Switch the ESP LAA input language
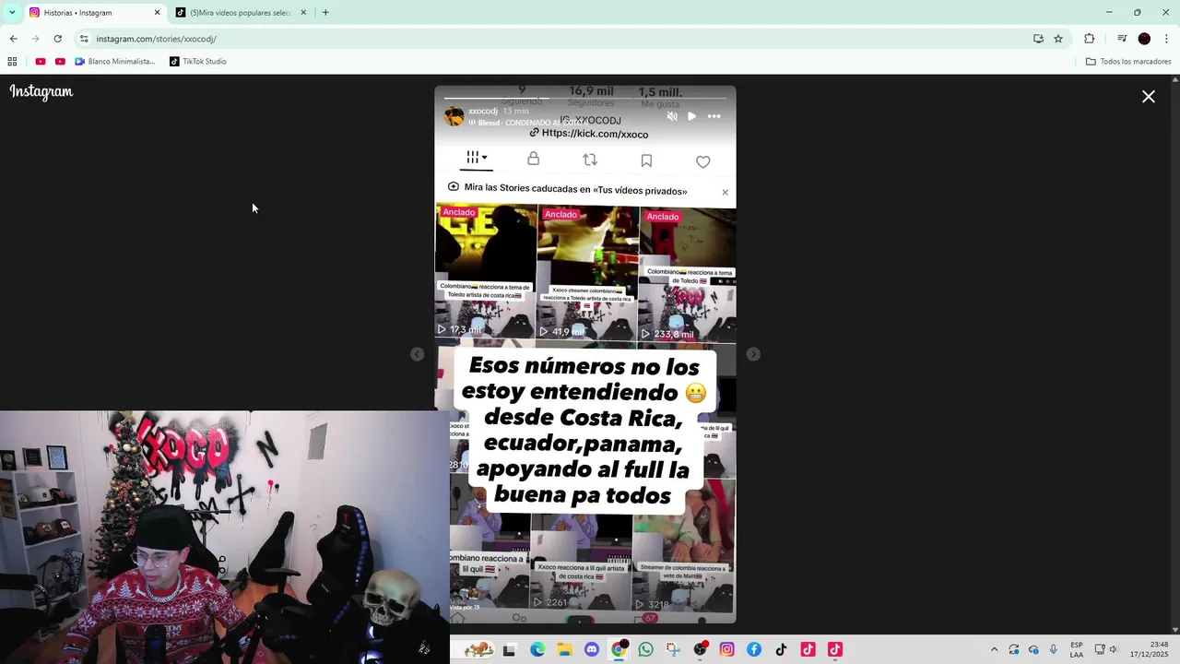The image size is (1180, 664). coord(1077,649)
